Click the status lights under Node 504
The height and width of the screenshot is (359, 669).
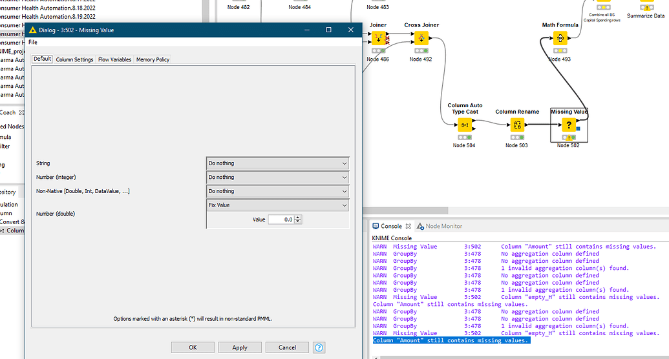[x=465, y=138]
